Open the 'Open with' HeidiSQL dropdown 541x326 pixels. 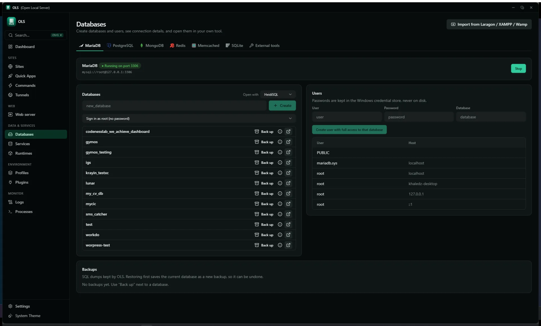pyautogui.click(x=278, y=94)
